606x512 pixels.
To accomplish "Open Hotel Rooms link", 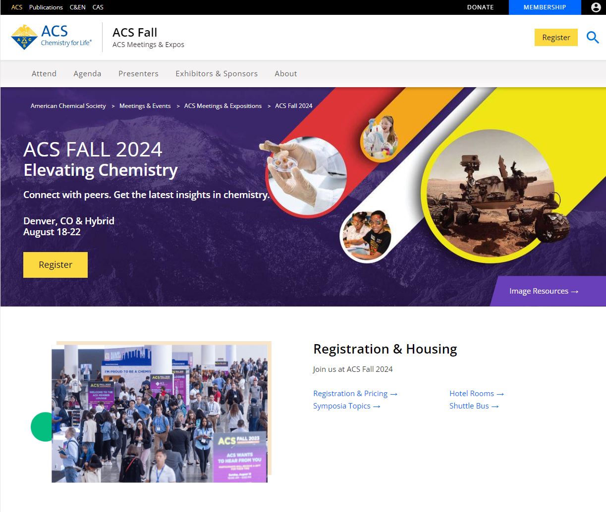I will pos(477,394).
